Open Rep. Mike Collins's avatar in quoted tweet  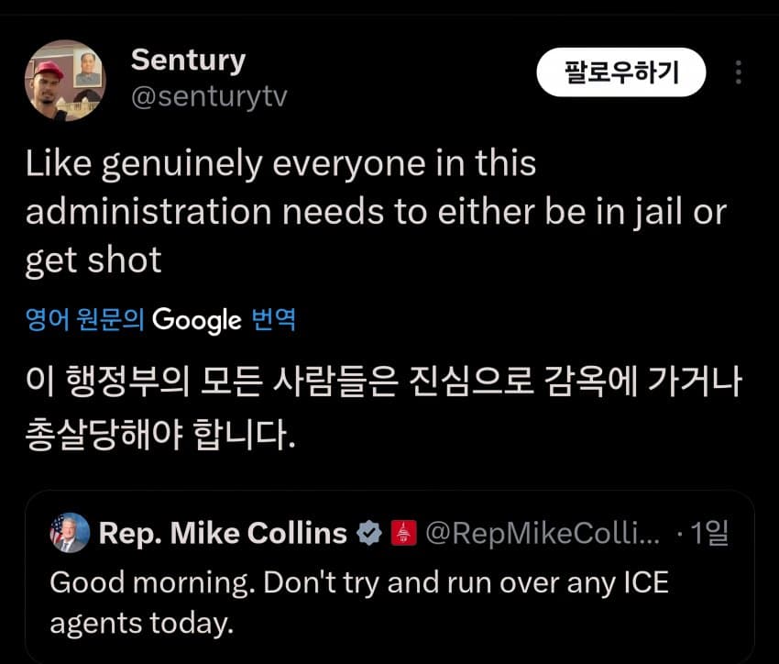coord(70,533)
